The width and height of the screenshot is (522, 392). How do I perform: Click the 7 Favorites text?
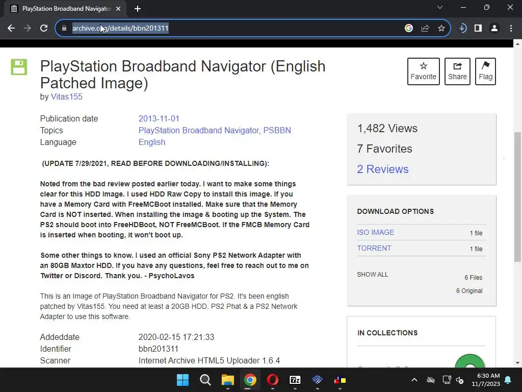tap(384, 149)
